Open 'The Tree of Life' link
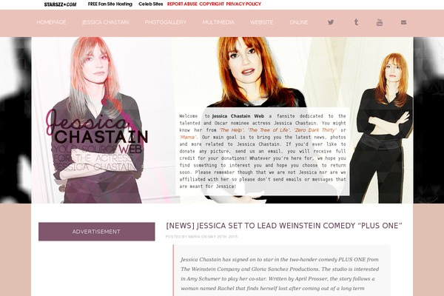Image resolution: width=444 pixels, height=296 pixels. [269, 130]
